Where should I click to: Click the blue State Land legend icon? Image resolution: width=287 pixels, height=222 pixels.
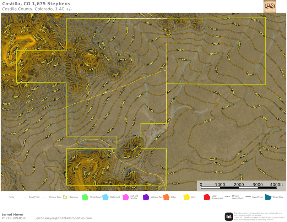[x=105, y=197]
